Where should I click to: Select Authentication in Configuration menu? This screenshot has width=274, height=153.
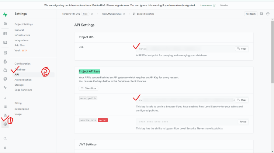coord(23,79)
